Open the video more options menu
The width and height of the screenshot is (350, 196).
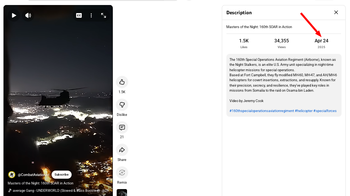(91, 15)
